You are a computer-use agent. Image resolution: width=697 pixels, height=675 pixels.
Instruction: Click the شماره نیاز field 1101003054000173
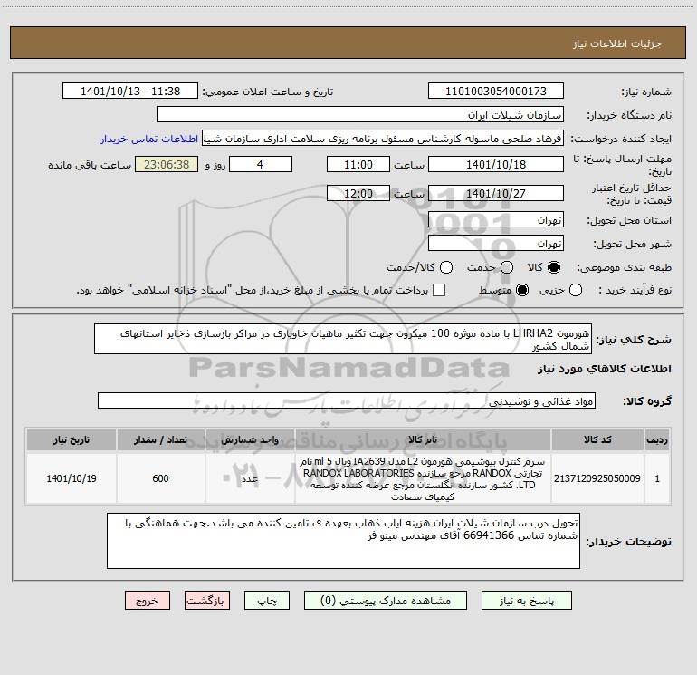point(496,91)
